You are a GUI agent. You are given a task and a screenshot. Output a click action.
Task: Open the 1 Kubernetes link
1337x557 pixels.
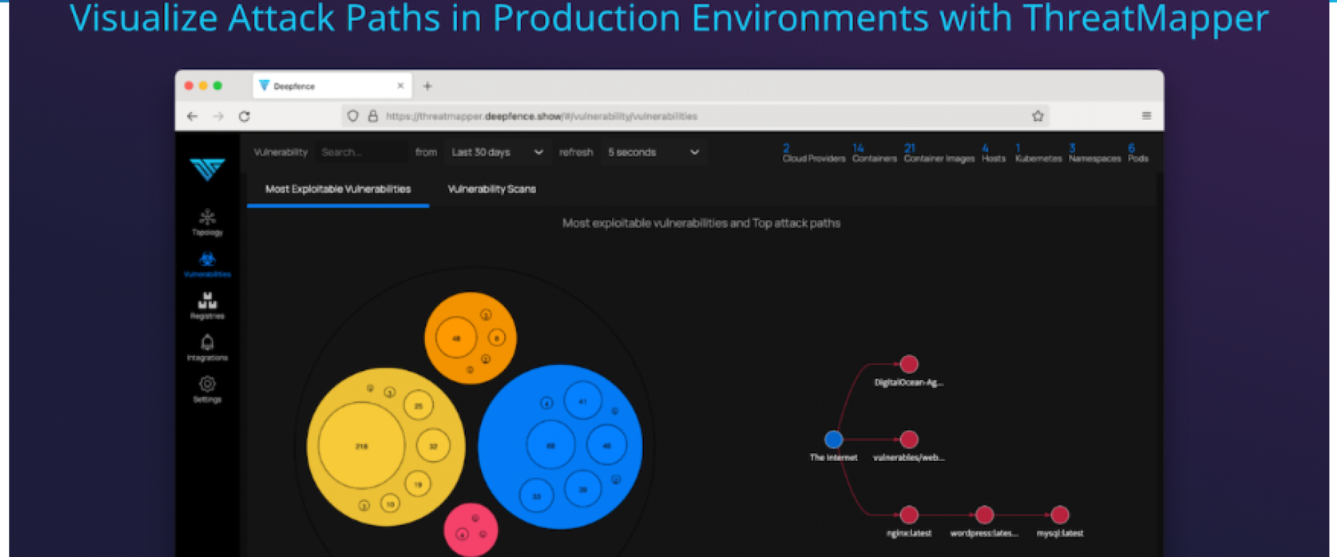pos(1038,153)
